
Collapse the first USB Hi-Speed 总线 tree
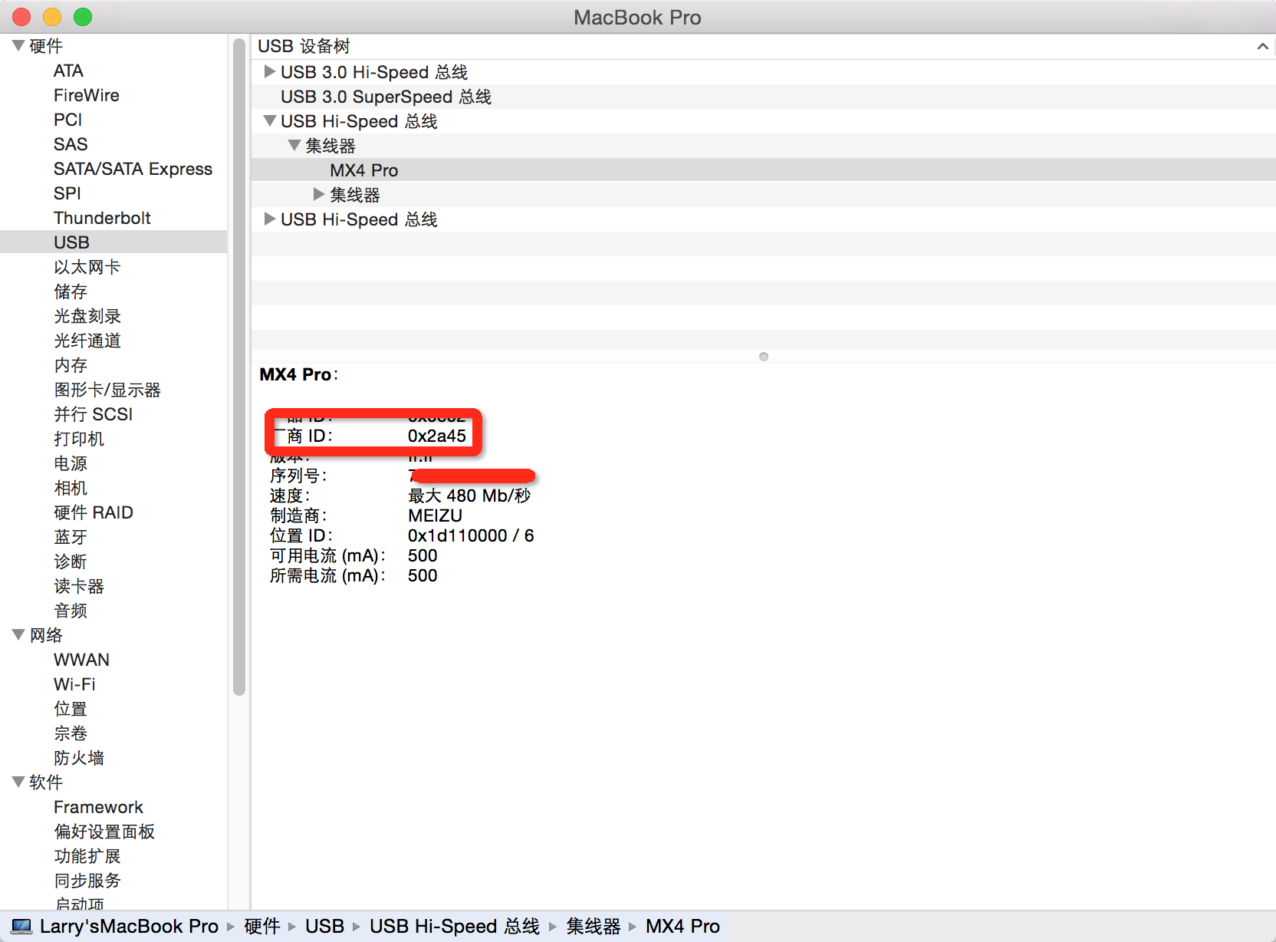point(269,121)
